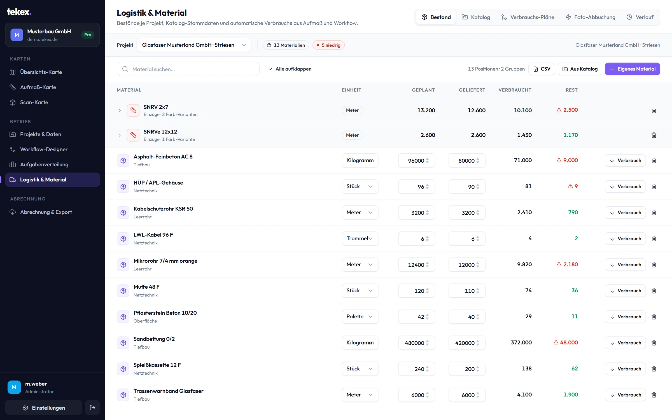Screen dimensions: 672x420
Task: Click the Musterbau GmbH account card
Action: [x=52, y=35]
